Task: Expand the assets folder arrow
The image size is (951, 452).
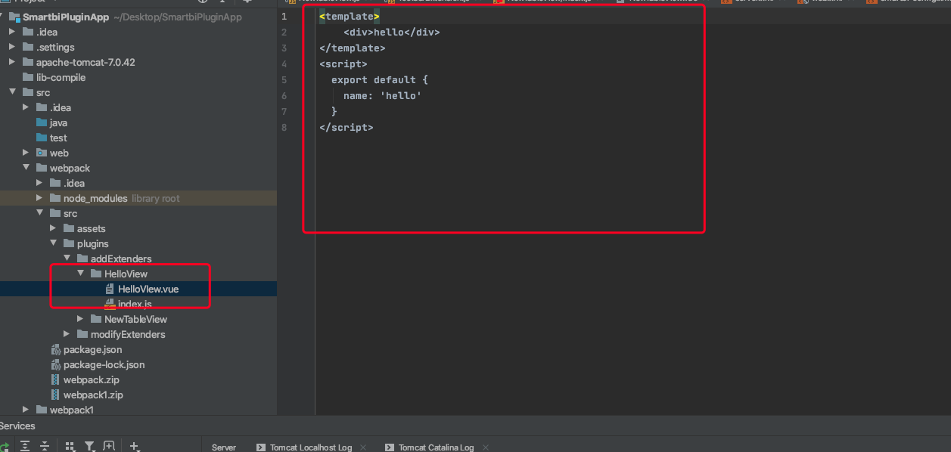Action: coord(53,228)
